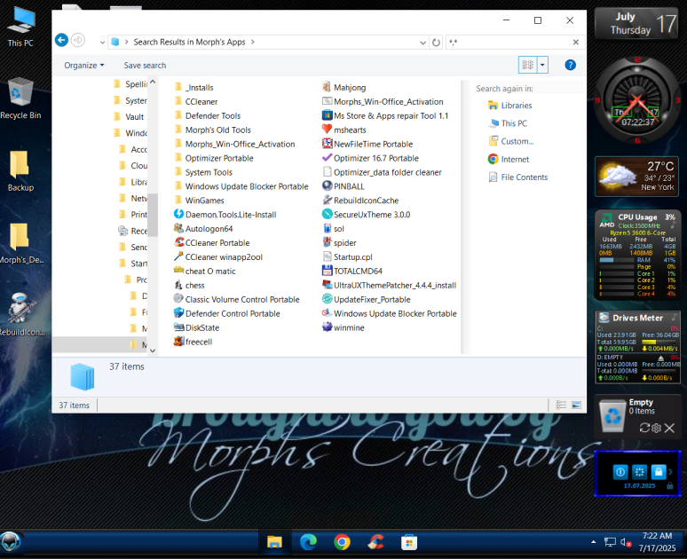Viewport: 687px width, 559px height.
Task: Select the mshearts game icon
Action: tap(344, 130)
